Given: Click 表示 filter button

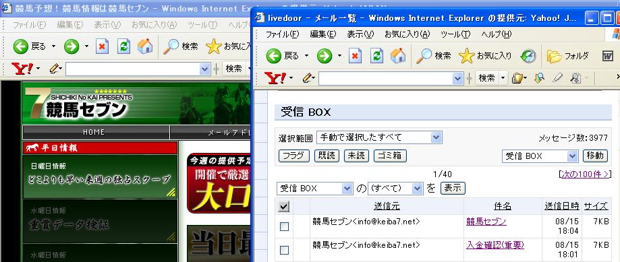Looking at the screenshot, I should coord(453,188).
